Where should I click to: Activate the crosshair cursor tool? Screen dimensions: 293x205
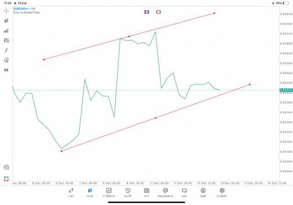click(x=6, y=11)
